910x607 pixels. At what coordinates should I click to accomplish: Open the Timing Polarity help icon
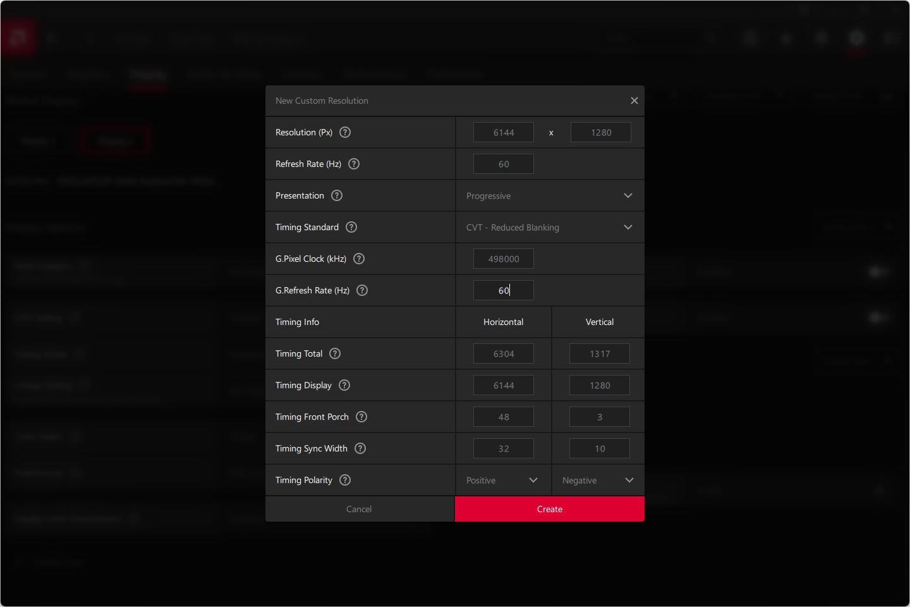click(345, 480)
